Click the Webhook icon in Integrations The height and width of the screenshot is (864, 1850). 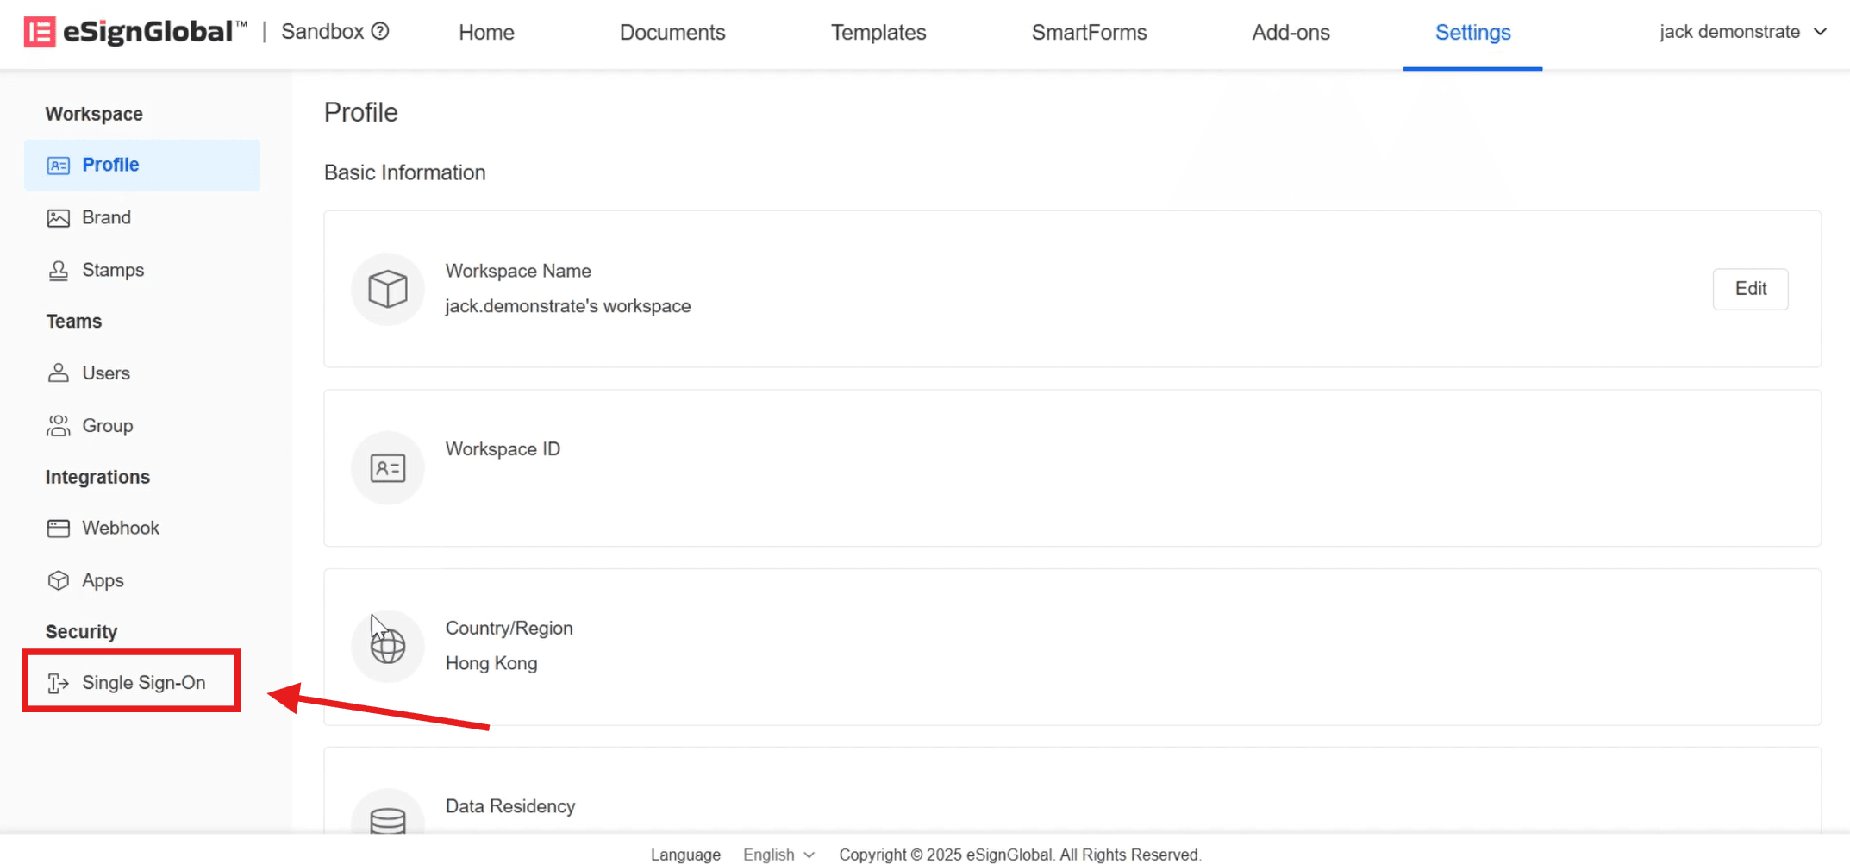tap(58, 529)
